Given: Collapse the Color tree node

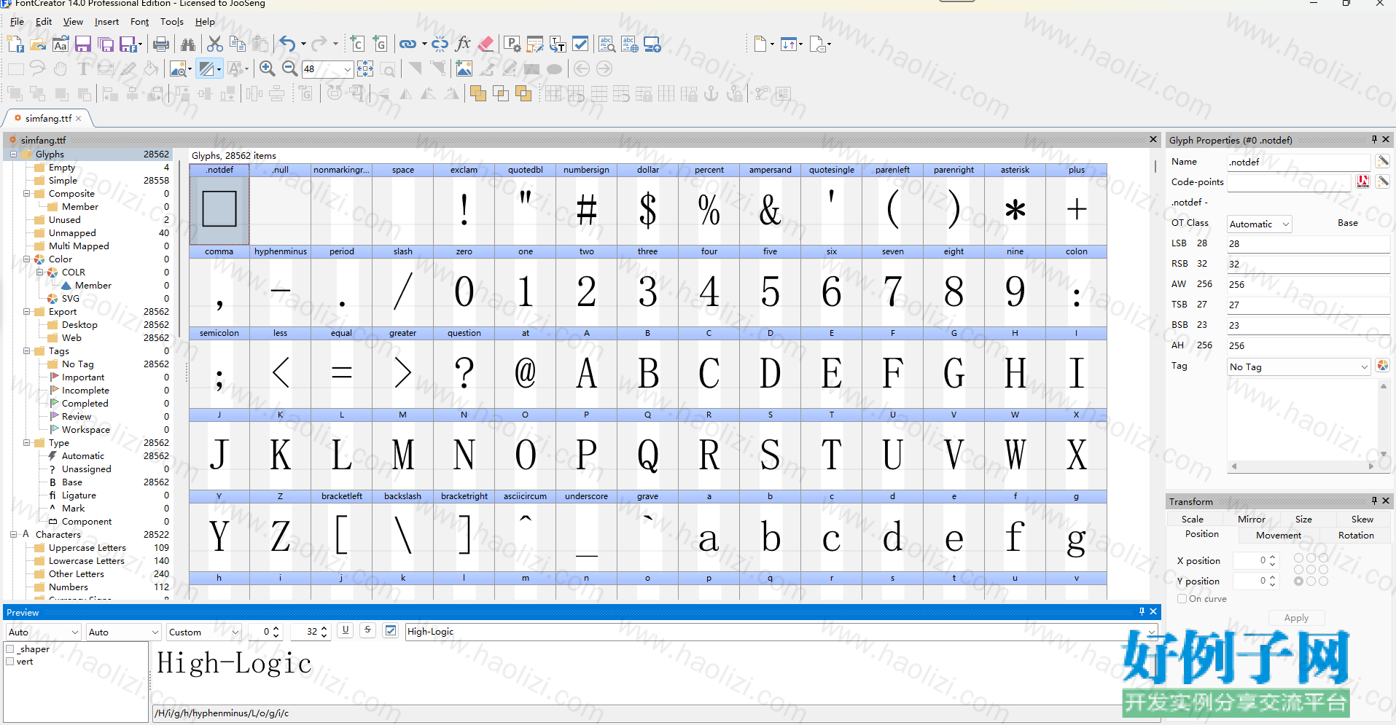Looking at the screenshot, I should point(26,259).
